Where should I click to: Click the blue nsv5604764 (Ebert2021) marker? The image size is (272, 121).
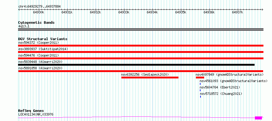tap(200, 90)
